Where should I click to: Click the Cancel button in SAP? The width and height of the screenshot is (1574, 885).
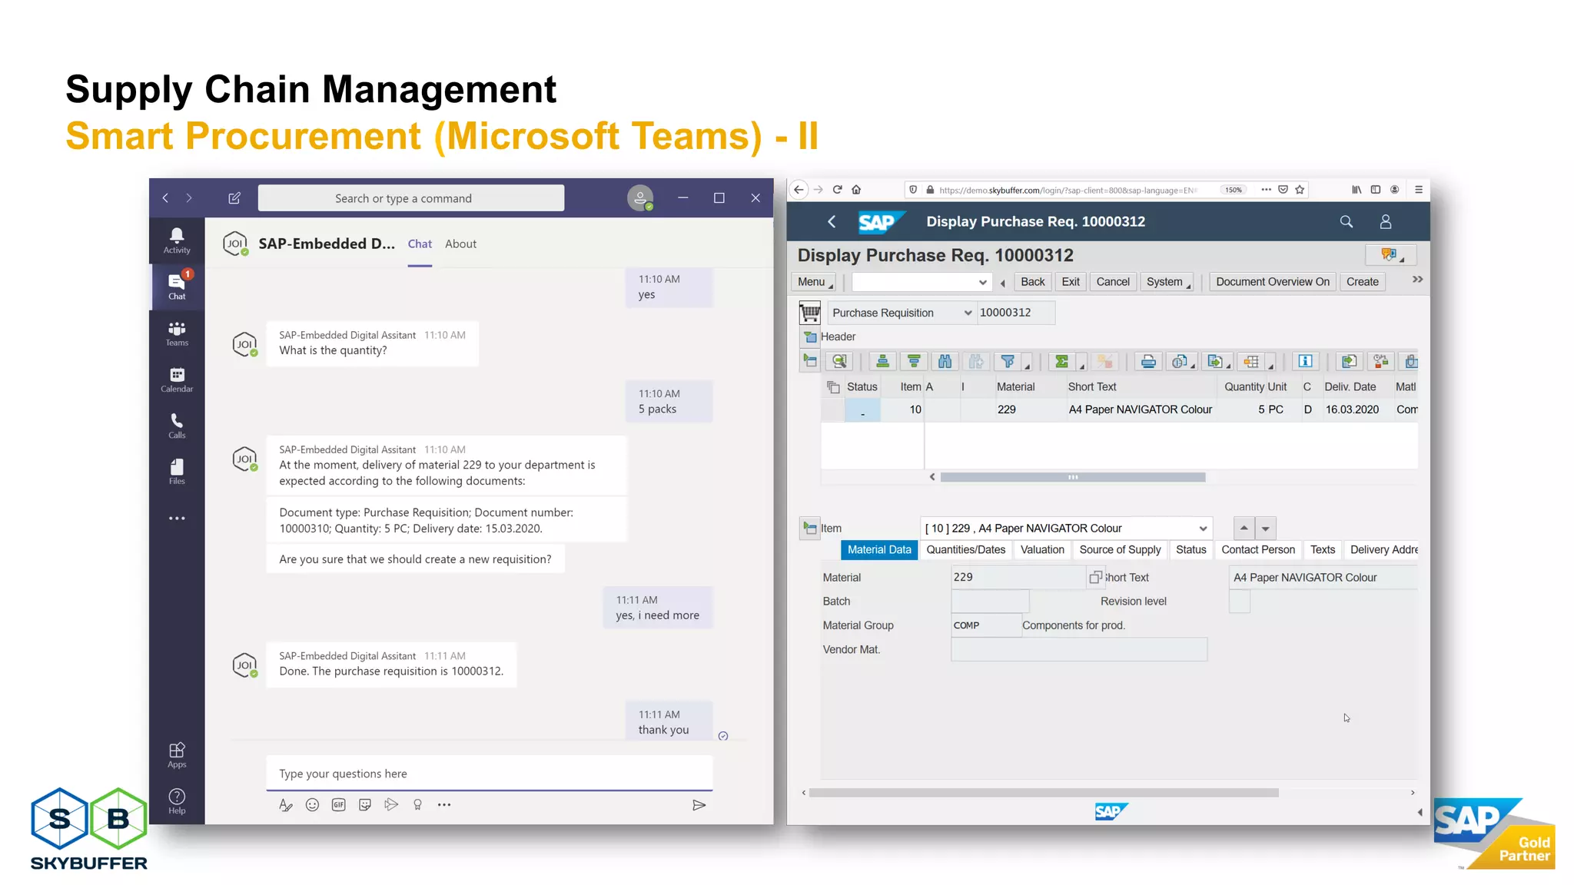(x=1112, y=282)
